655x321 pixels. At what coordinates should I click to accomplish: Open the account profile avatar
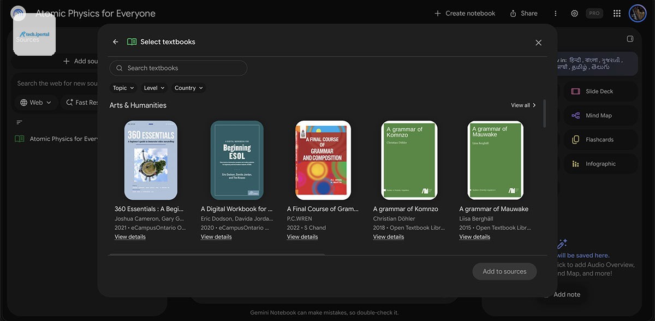(x=638, y=13)
